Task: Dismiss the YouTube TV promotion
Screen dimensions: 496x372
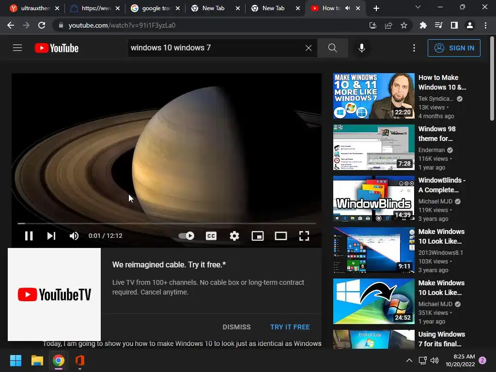Action: [x=236, y=327]
